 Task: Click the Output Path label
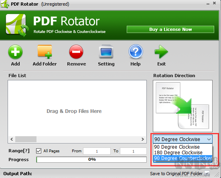[18, 174]
